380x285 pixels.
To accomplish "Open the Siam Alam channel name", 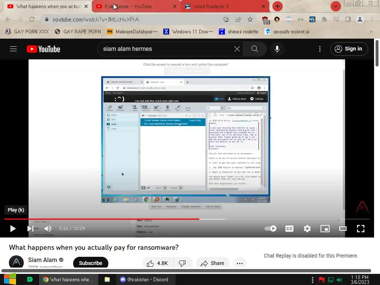I will 43,260.
